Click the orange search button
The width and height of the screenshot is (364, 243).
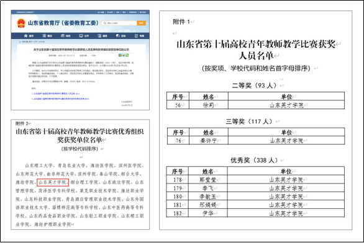[142, 23]
